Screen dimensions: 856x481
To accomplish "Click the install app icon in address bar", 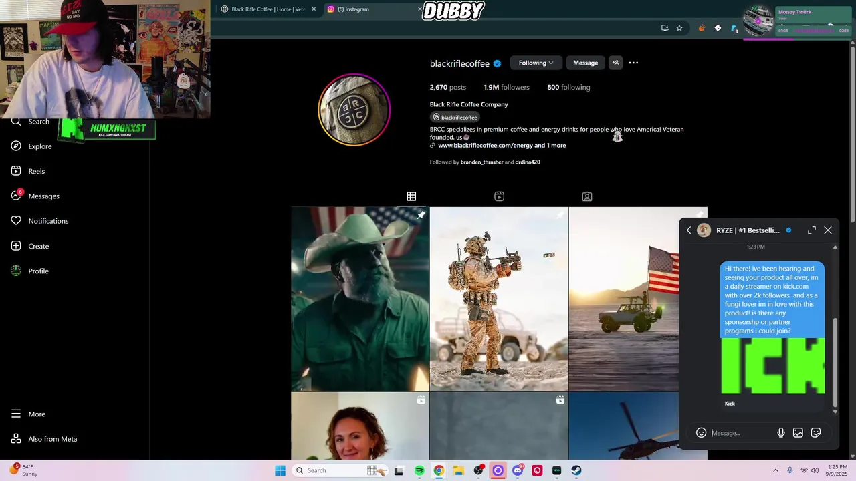I will 665,28.
